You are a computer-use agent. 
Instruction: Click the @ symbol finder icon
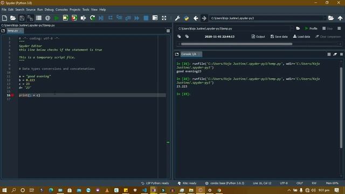click(x=47, y=18)
